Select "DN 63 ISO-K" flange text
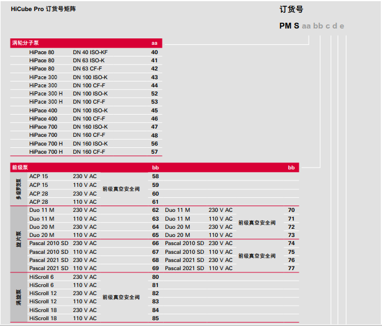The image size is (382, 326). tap(89, 61)
